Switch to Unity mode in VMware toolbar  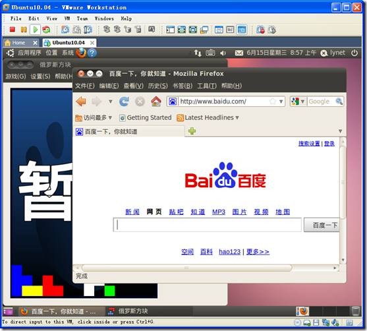[x=204, y=30]
